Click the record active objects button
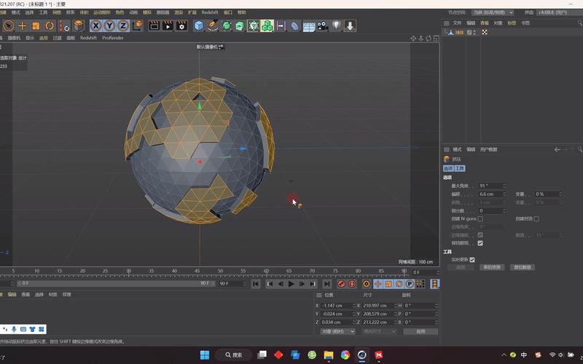Image resolution: width=583 pixels, height=364 pixels. coord(341,284)
